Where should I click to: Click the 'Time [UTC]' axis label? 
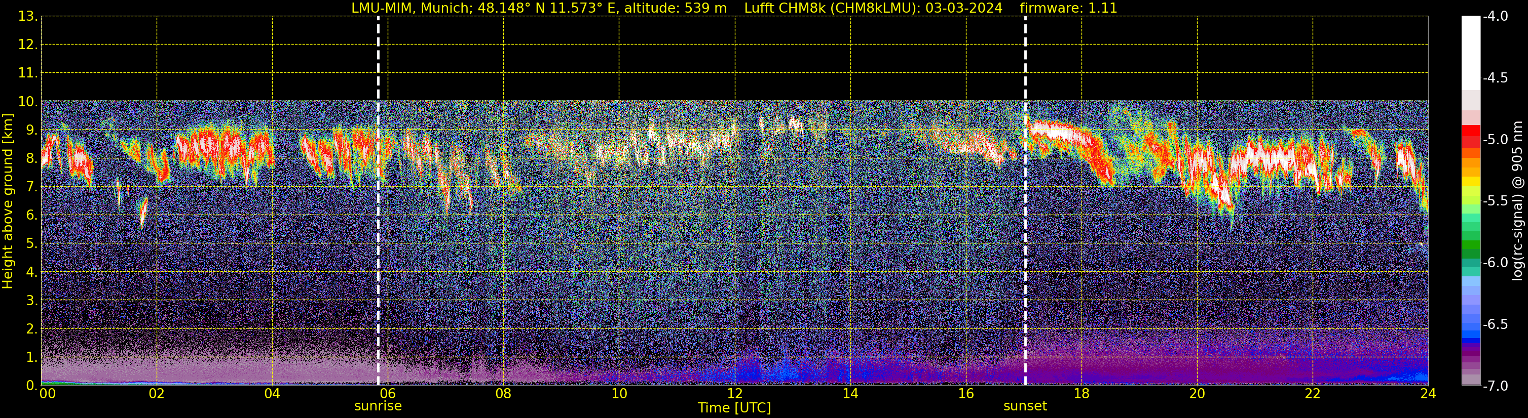(734, 408)
